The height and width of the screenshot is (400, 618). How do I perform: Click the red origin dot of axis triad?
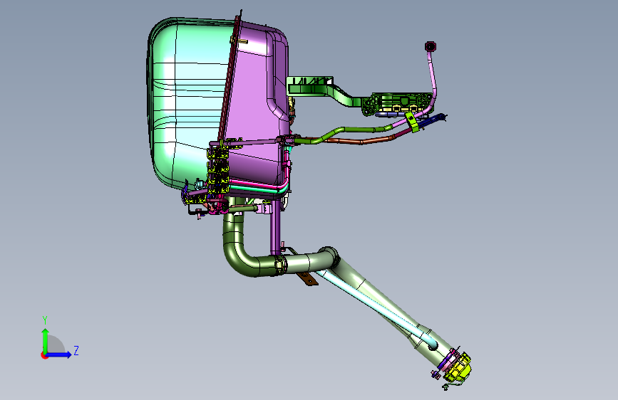pyautogui.click(x=43, y=355)
